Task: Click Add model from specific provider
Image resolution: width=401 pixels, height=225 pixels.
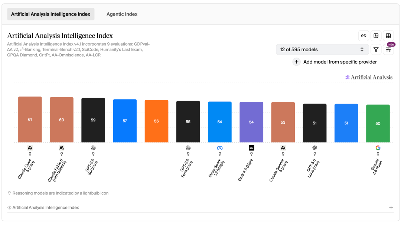Action: pos(340,62)
